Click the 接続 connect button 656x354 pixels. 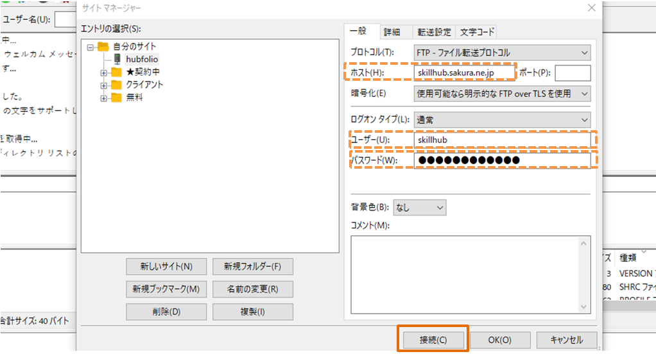tap(433, 340)
